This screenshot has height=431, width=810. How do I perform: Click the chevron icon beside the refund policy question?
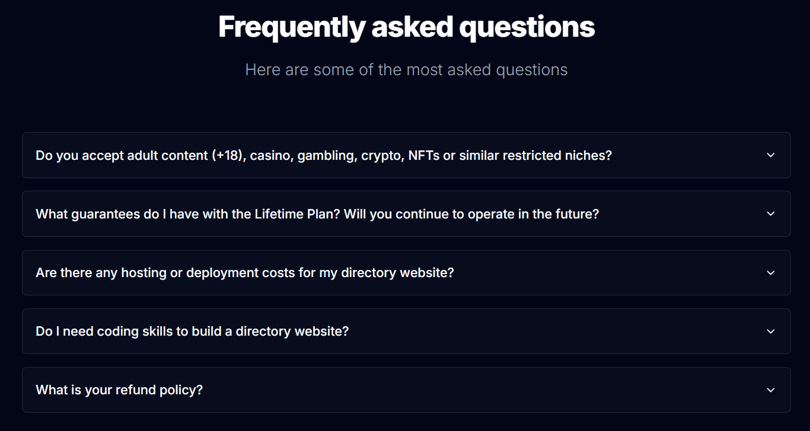pyautogui.click(x=770, y=390)
